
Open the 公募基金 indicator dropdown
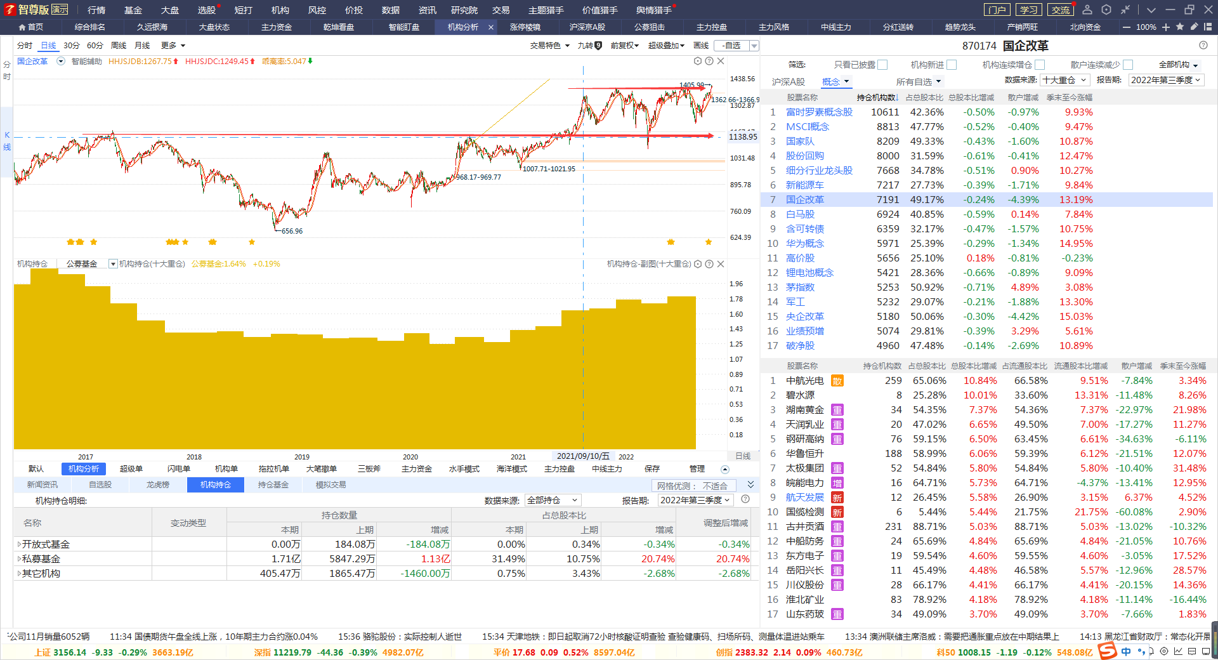click(113, 264)
